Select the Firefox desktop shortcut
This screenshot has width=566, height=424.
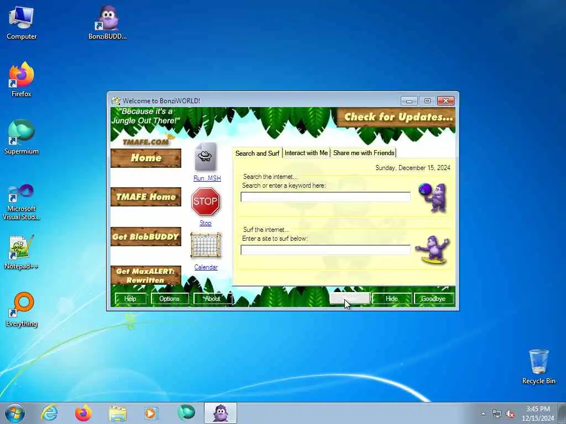(x=22, y=80)
